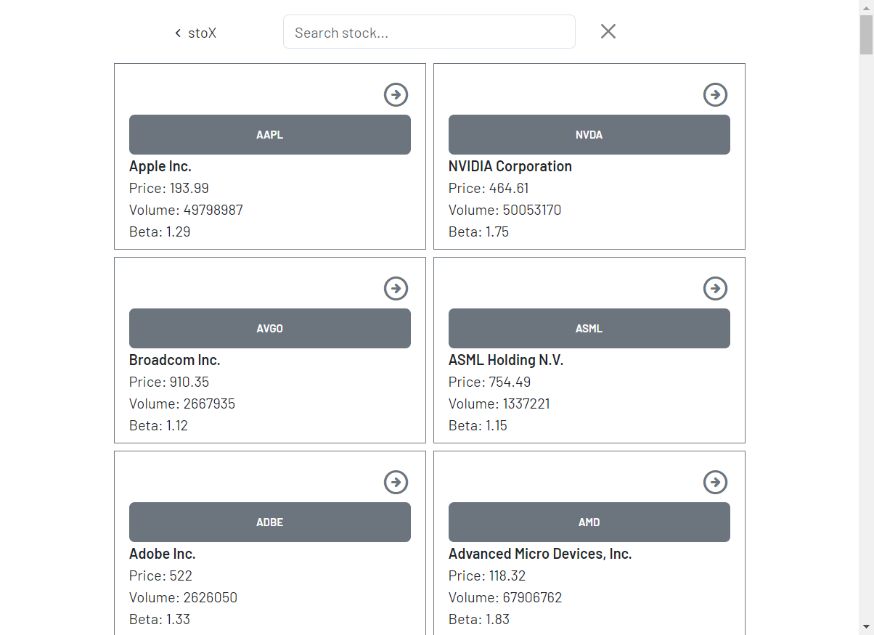Click the scrollbar down arrow
Screen dimensions: 874x635
pos(866,626)
